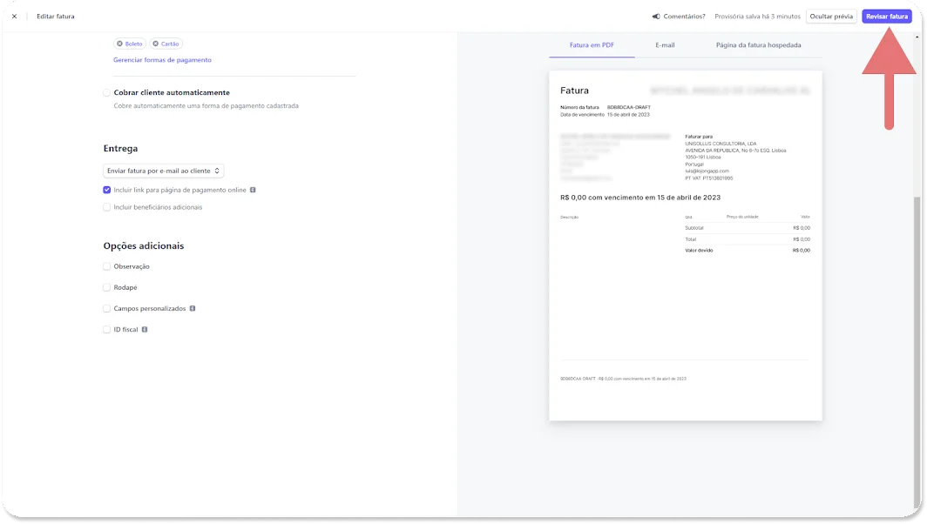
Task: Click the 'Opções adicionais' section heading
Action: pyautogui.click(x=144, y=245)
